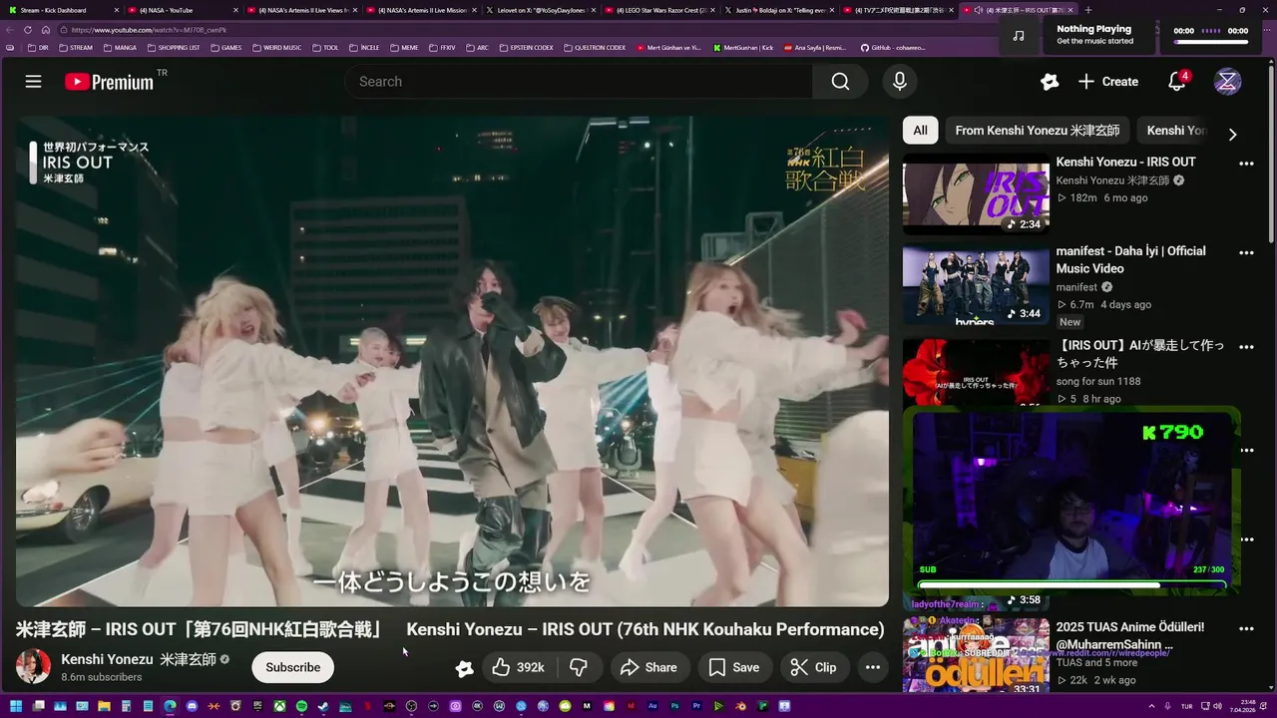Open the DIR bookmarks folder

37,47
